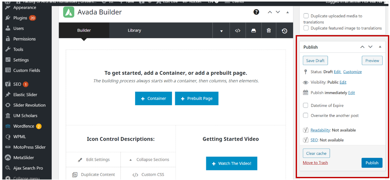Open Avada Builder help question mark icon
Image resolution: width=390 pixels, height=180 pixels.
tap(256, 12)
